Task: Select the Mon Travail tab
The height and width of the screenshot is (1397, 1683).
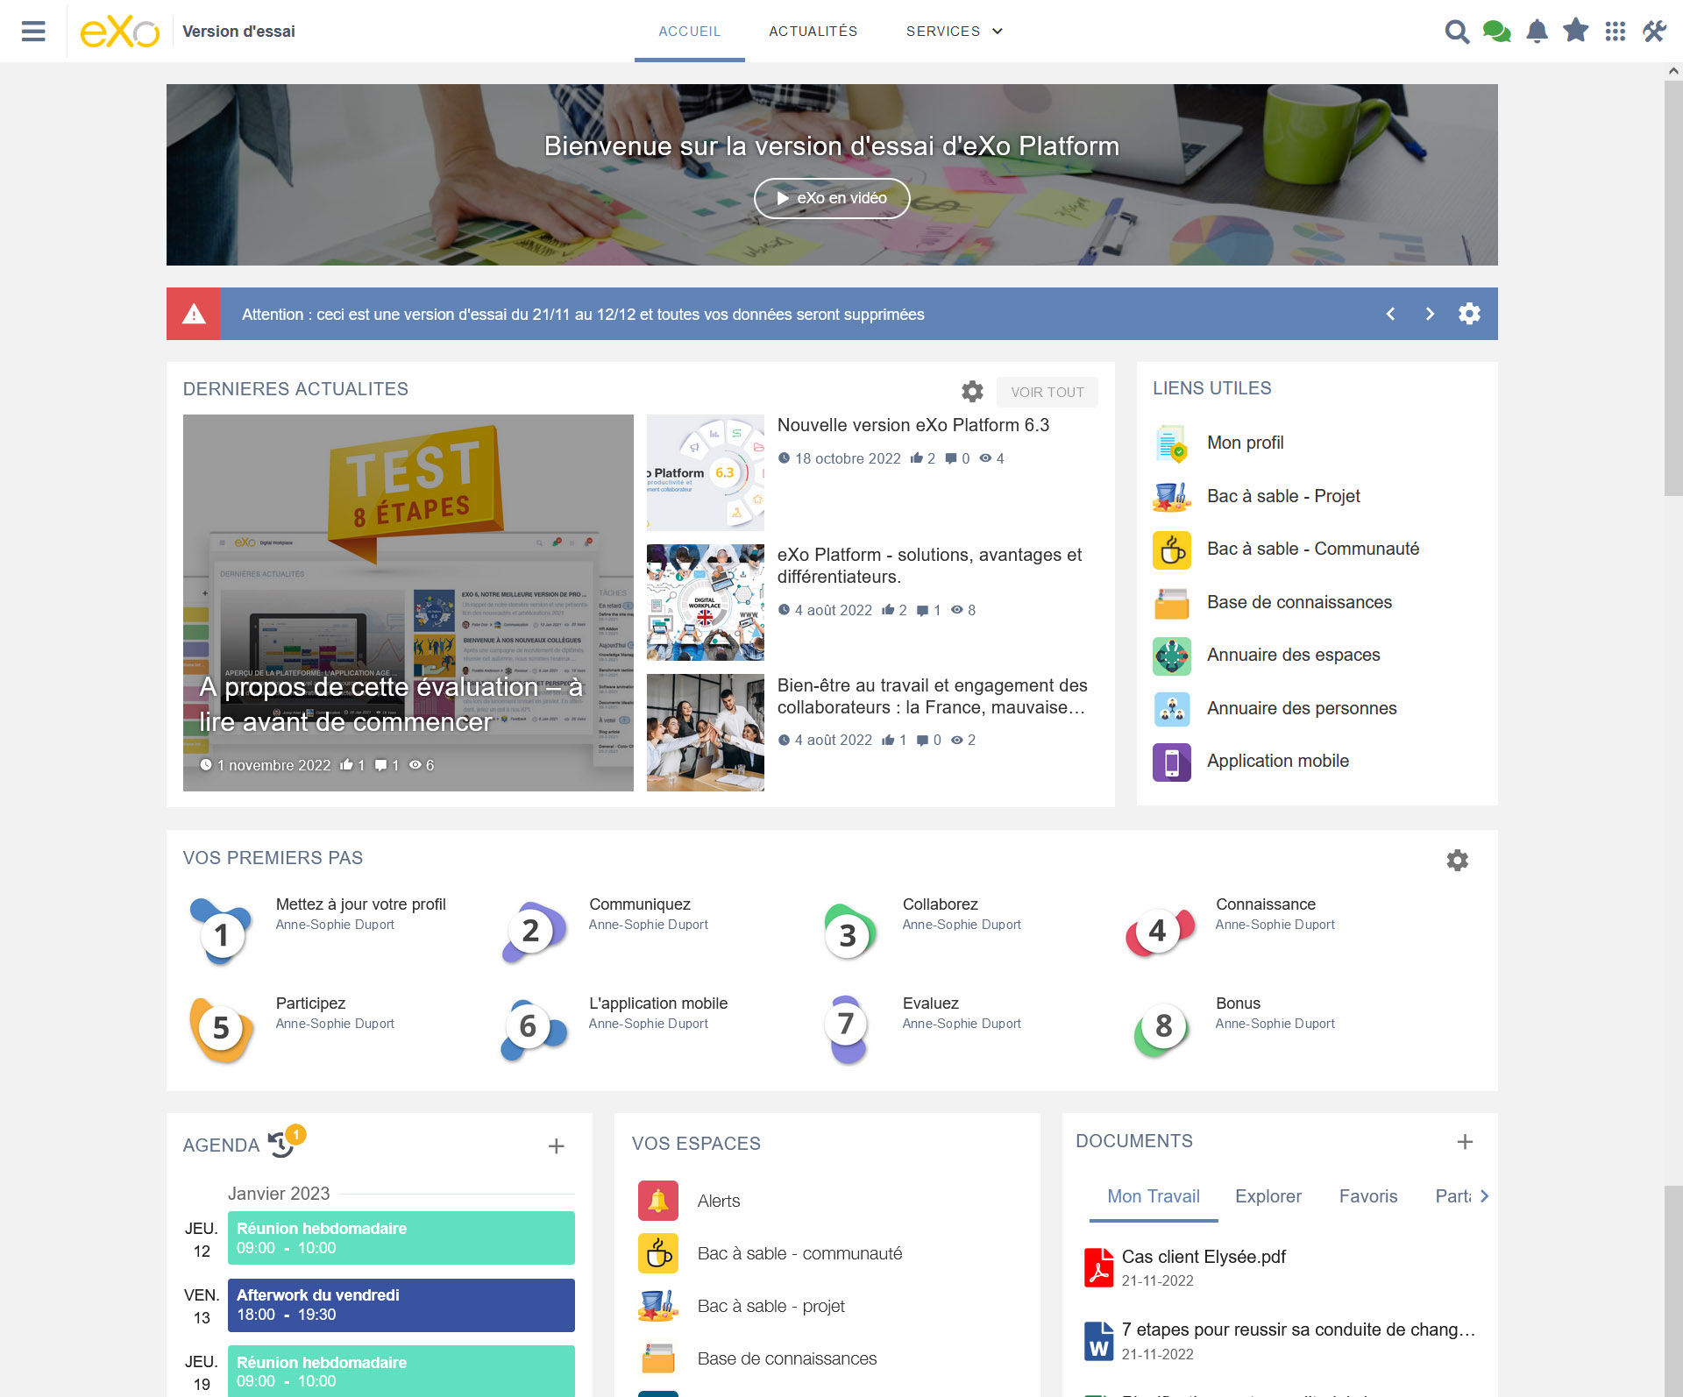Action: [1154, 1196]
